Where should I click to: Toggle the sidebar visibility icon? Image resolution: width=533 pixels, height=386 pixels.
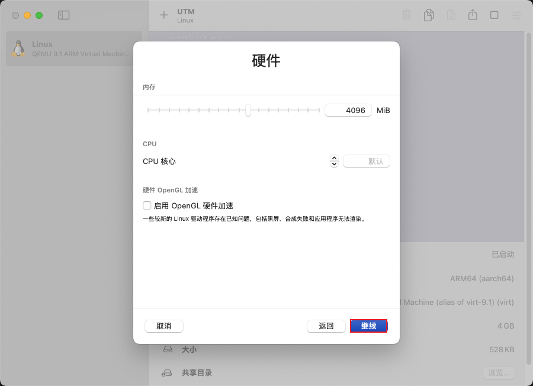(63, 15)
